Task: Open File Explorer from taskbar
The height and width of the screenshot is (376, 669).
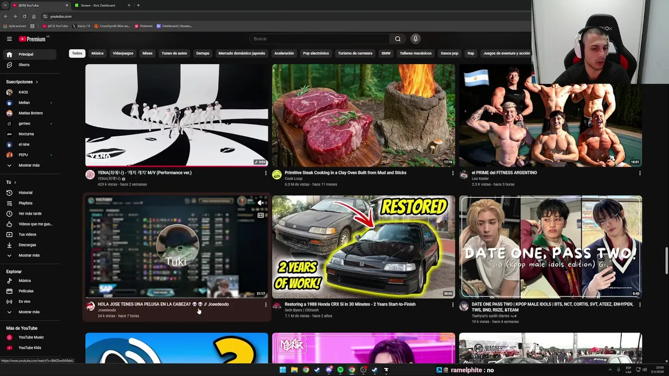Action: pyautogui.click(x=294, y=370)
